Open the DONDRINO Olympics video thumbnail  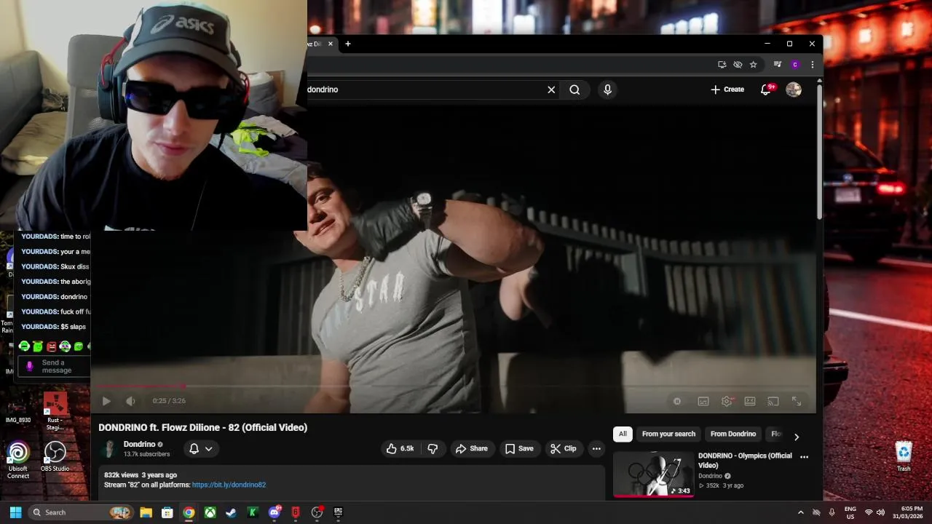click(653, 475)
